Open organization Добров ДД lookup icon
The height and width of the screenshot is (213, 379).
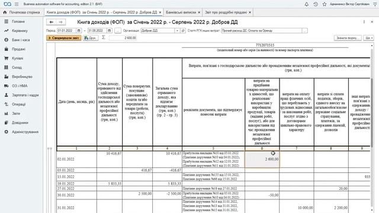click(183, 31)
